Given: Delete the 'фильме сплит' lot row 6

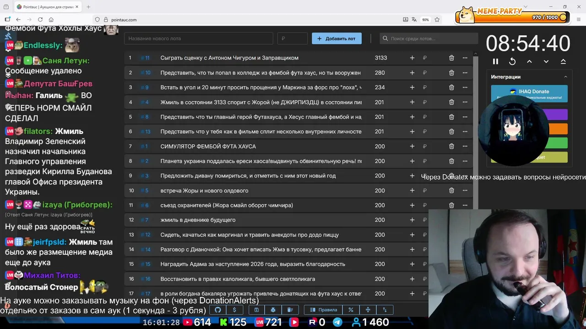Looking at the screenshot, I should tap(451, 132).
